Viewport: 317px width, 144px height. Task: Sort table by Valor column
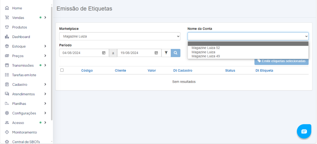pos(152,71)
